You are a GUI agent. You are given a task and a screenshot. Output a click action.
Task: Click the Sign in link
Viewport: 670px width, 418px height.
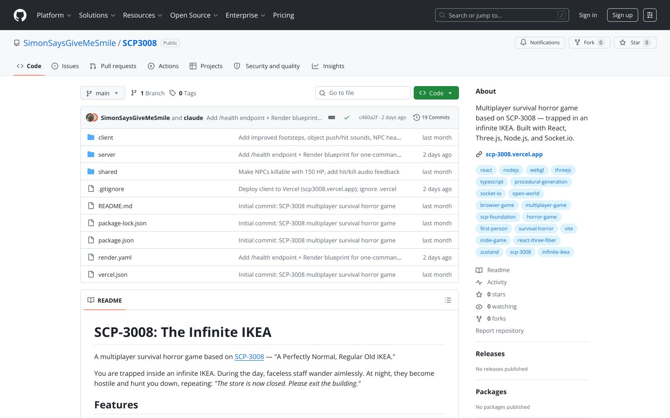tap(588, 15)
